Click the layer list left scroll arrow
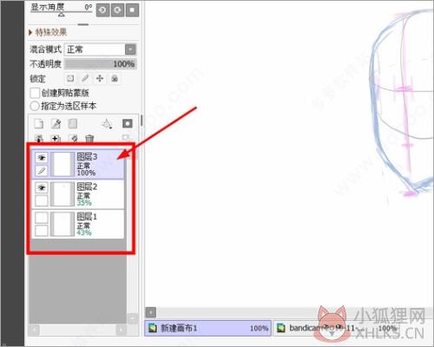Viewport: 434px width, 347px height. (x=35, y=330)
